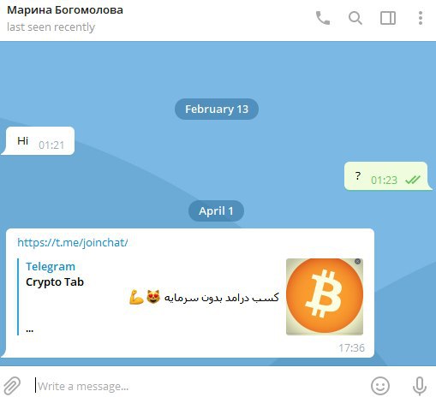Click the April 1 date badge

(216, 210)
